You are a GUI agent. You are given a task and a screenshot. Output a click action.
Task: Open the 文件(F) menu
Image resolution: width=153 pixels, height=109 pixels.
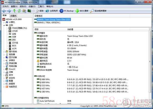coord(5,7)
